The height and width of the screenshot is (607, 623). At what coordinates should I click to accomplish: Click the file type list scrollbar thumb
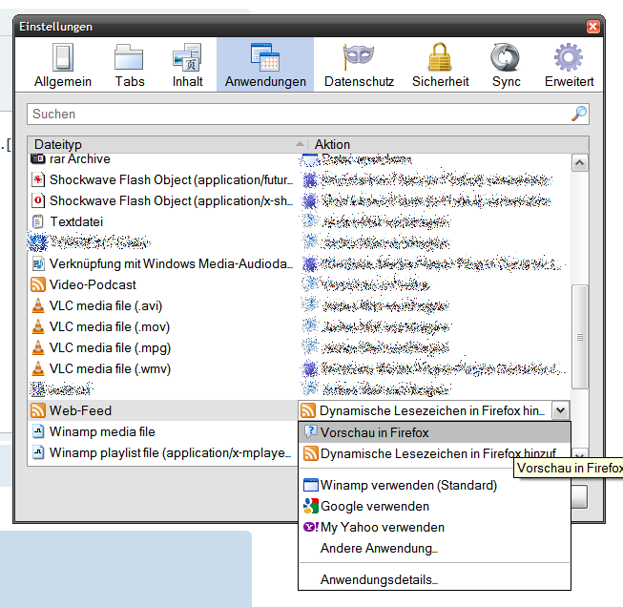point(580,337)
